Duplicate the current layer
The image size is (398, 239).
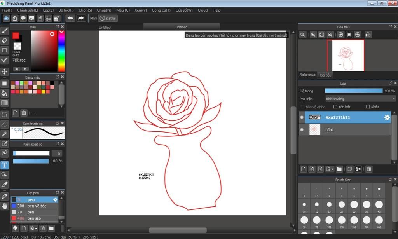350,169
